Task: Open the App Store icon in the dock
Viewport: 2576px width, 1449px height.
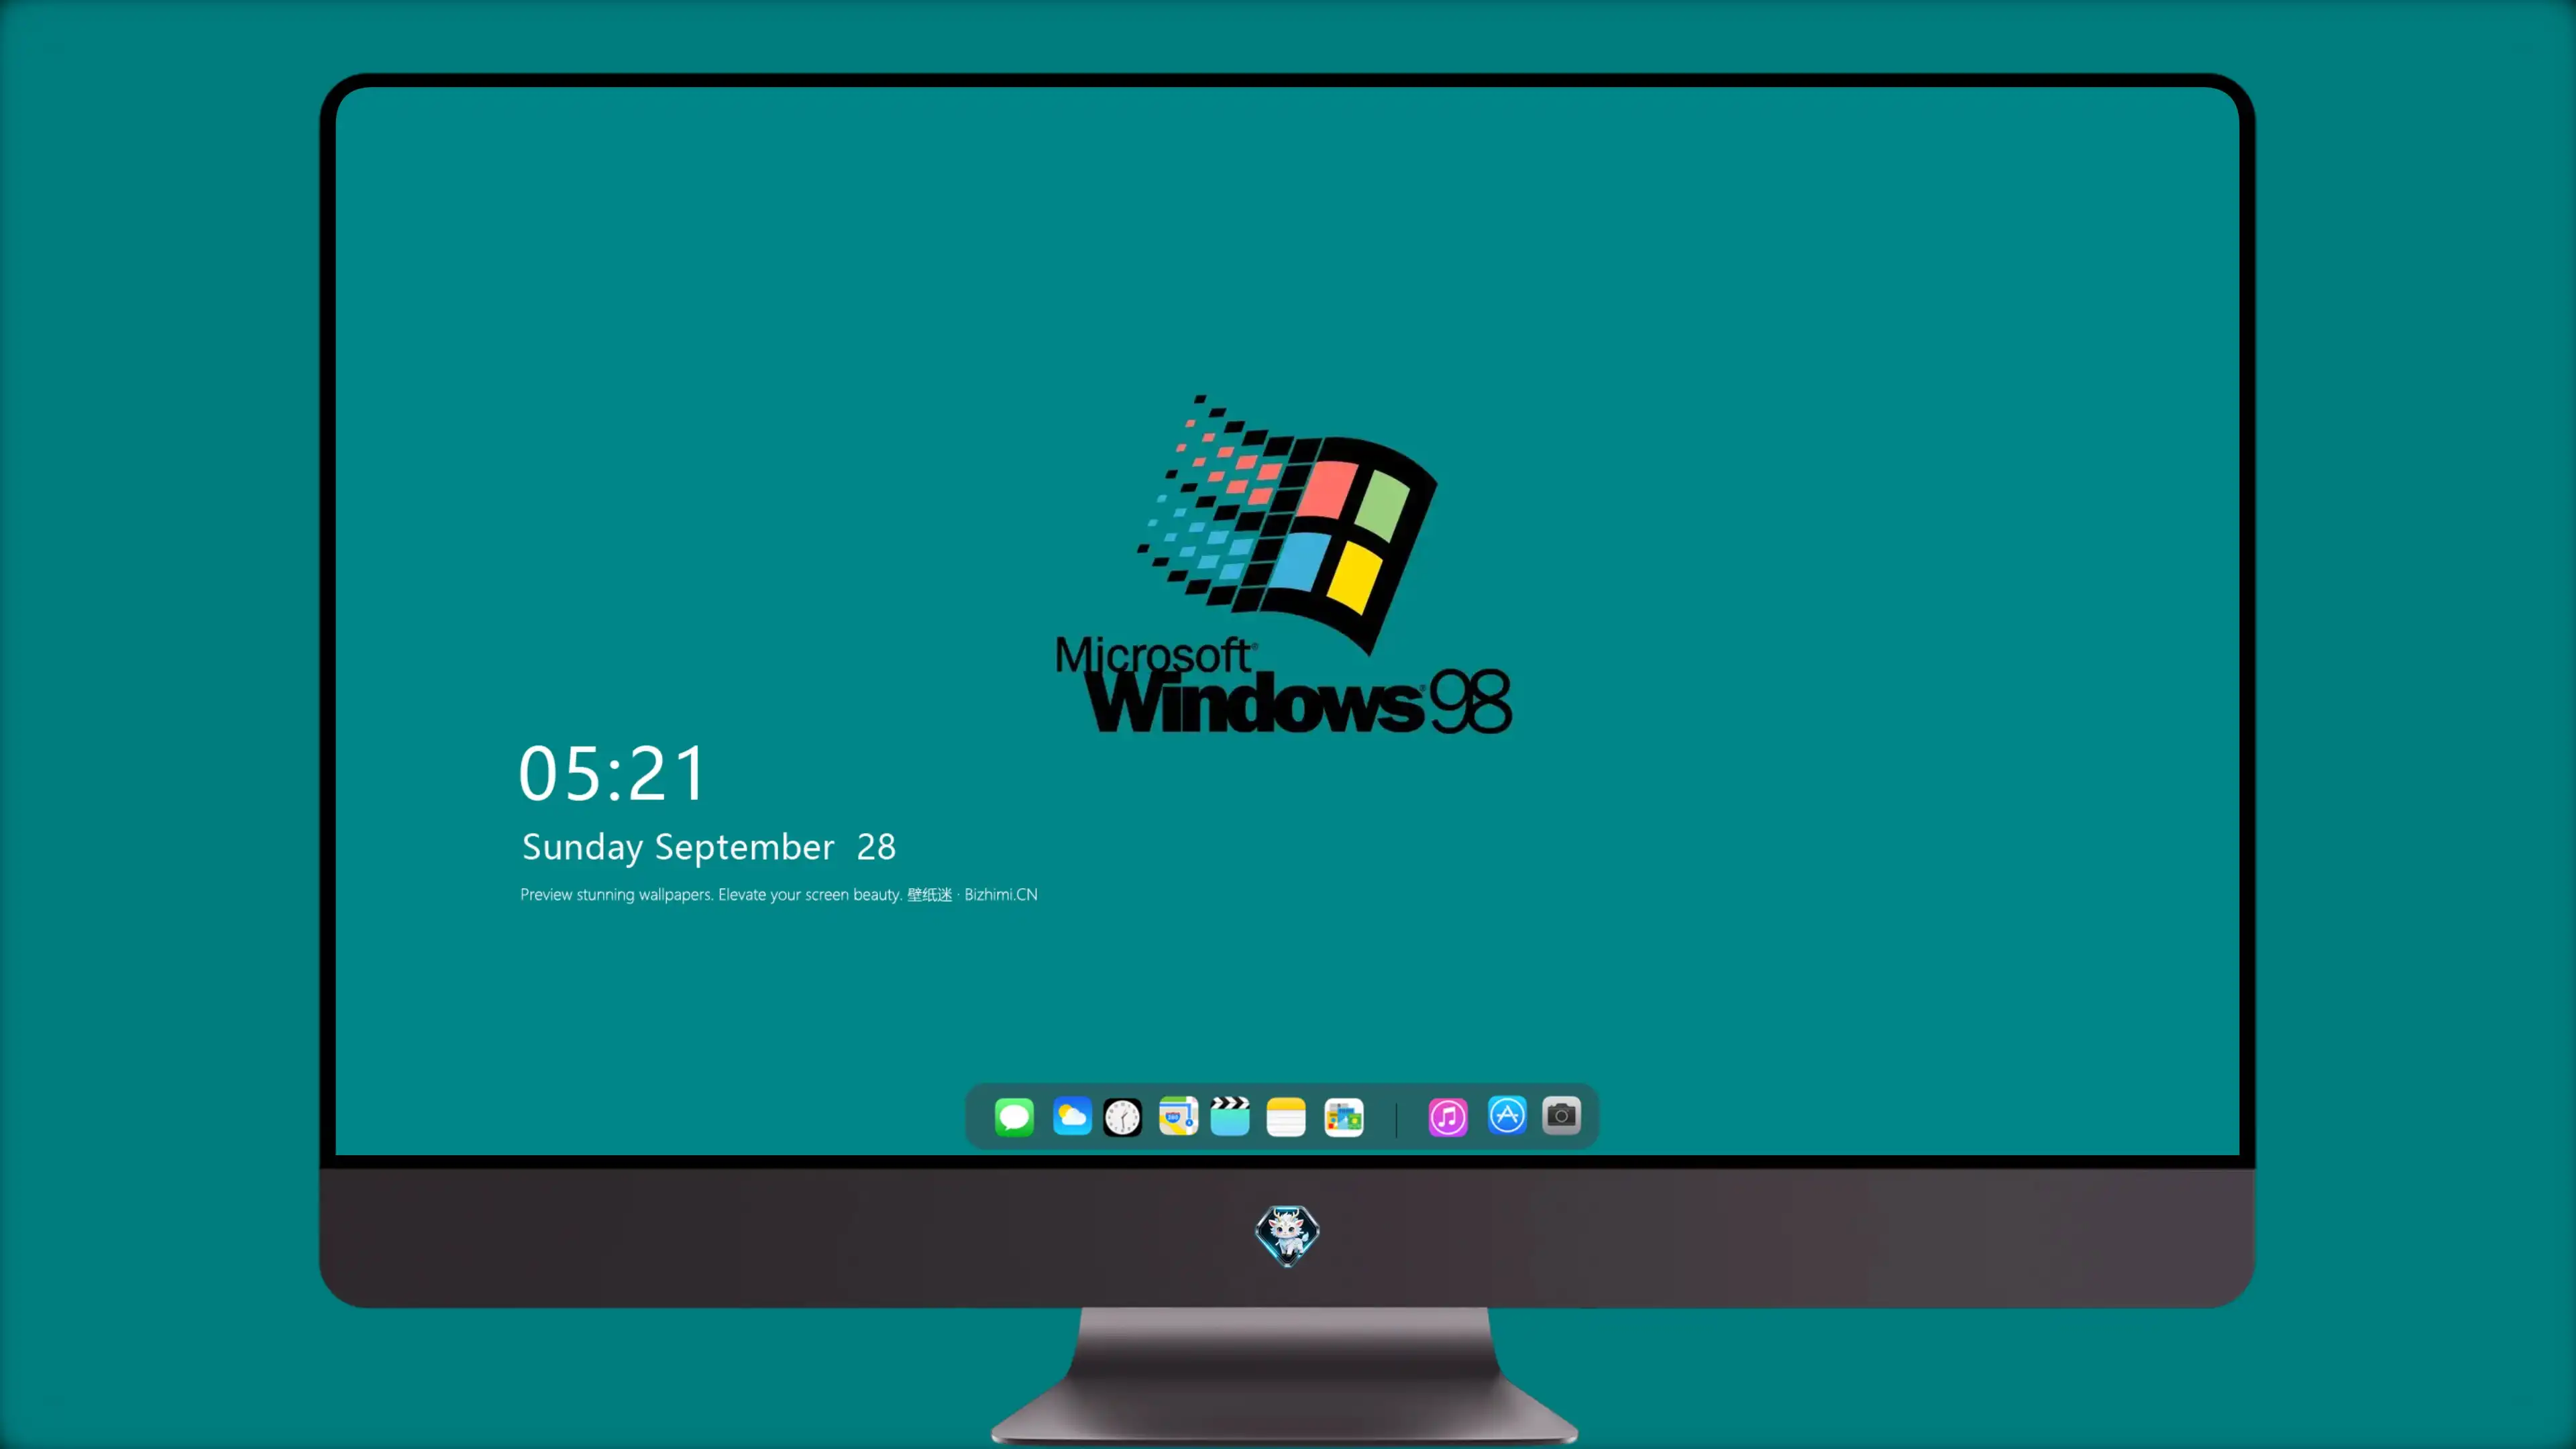Action: click(x=1507, y=1116)
